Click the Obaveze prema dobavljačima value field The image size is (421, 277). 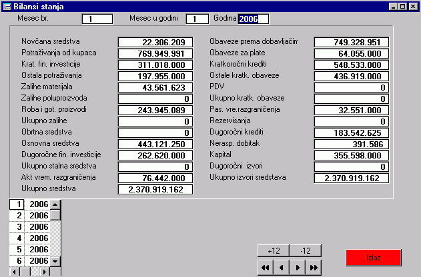point(352,43)
